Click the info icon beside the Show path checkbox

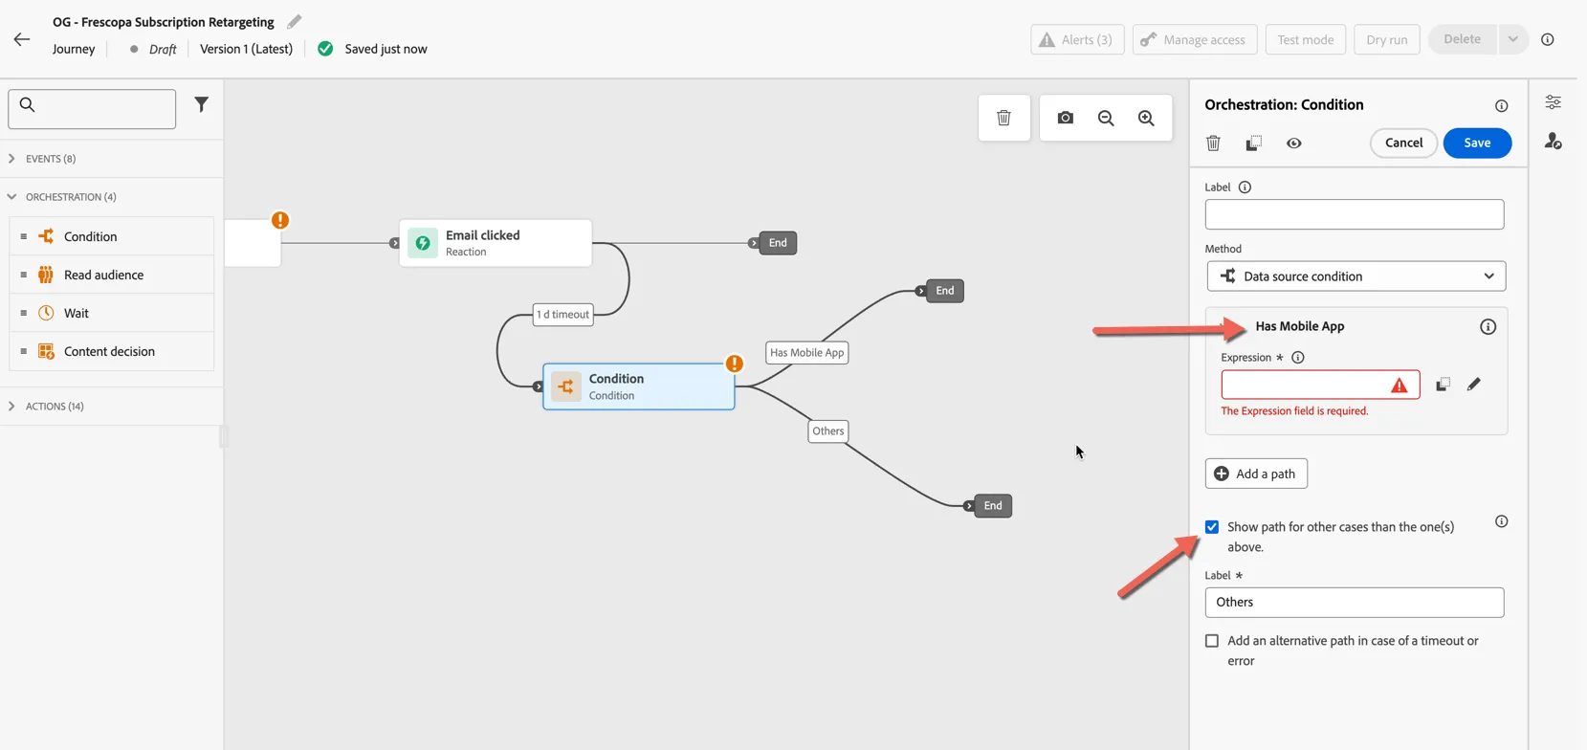(x=1501, y=521)
